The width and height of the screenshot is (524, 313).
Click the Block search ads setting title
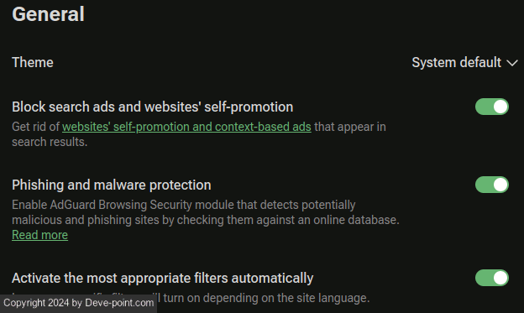[x=152, y=107]
